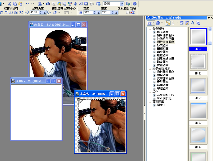The height and width of the screenshot is (161, 213).
Task: Collapse the 獨家圖庫 tree node
Action: (x=150, y=102)
